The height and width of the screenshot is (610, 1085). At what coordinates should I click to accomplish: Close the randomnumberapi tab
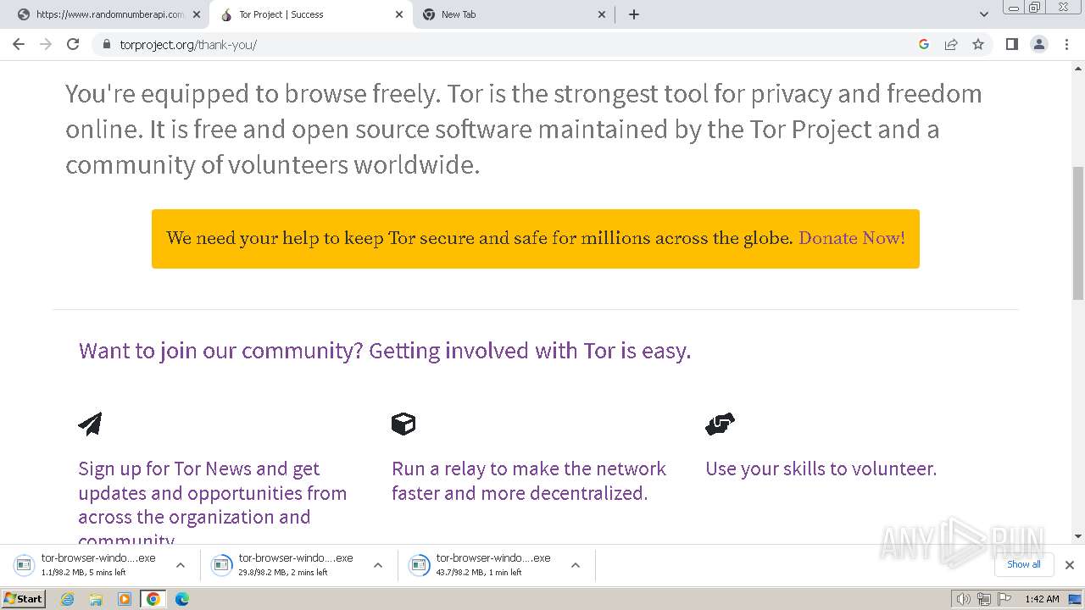197,14
